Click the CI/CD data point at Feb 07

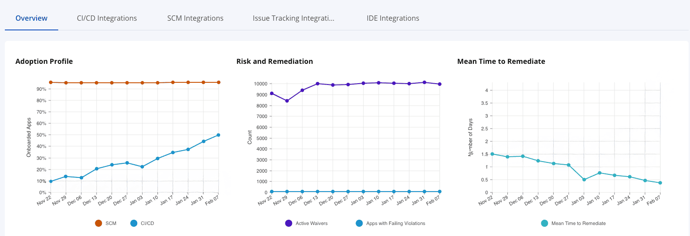218,135
